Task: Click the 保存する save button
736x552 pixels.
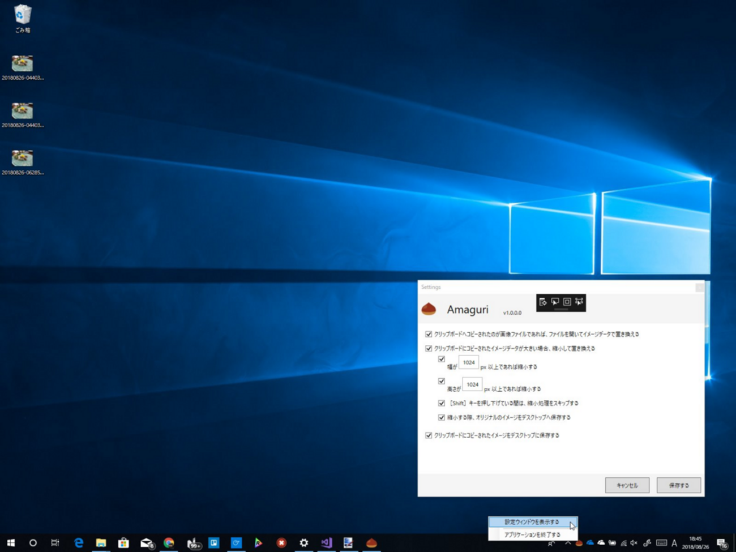Action: (679, 485)
